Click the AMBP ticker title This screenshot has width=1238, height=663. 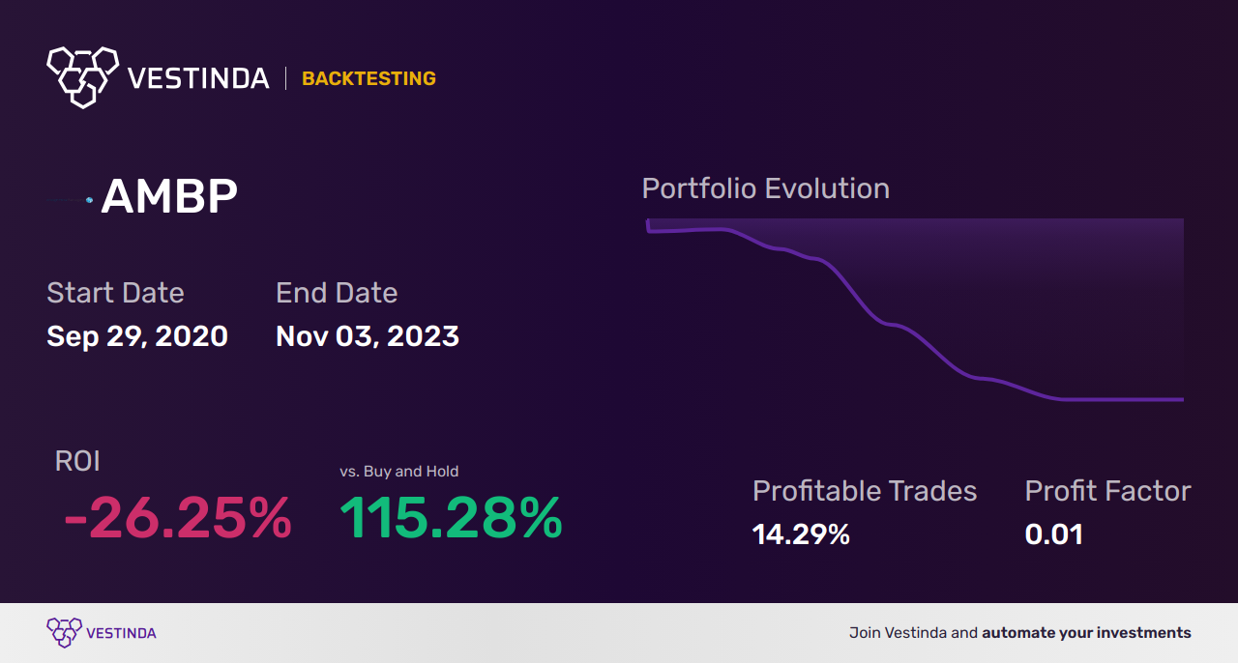169,197
